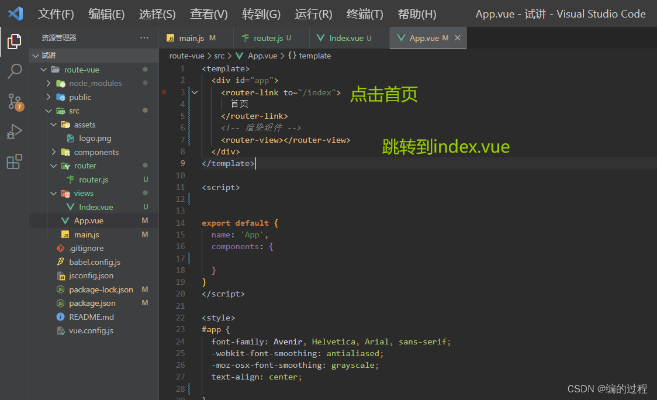Click src in the breadcrumb
The width and height of the screenshot is (657, 400).
pyautogui.click(x=219, y=56)
